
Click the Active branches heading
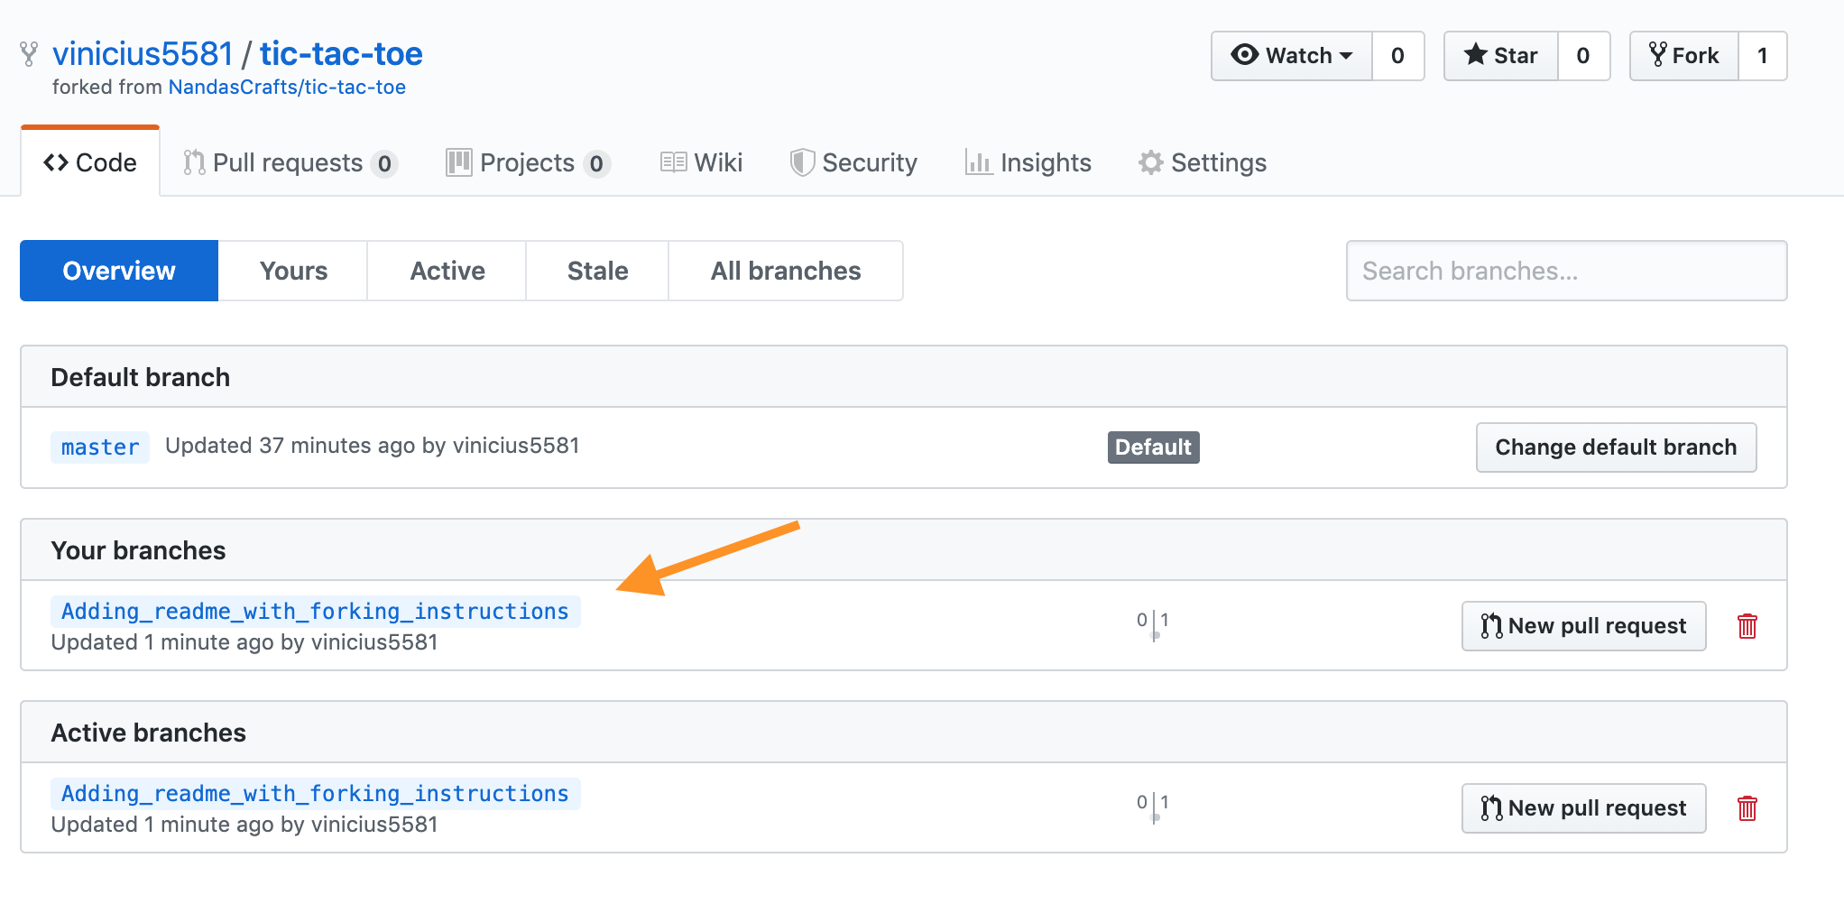(148, 733)
